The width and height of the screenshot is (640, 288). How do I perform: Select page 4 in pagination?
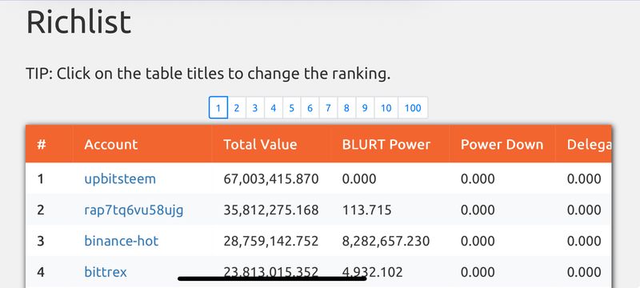274,108
